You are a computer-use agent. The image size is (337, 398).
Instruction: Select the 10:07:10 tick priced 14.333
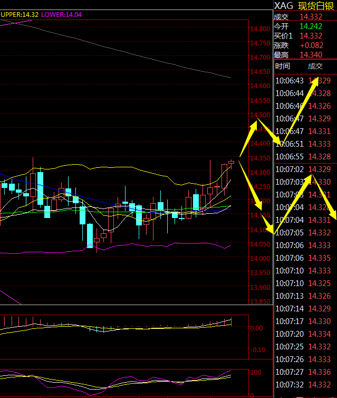(x=303, y=271)
